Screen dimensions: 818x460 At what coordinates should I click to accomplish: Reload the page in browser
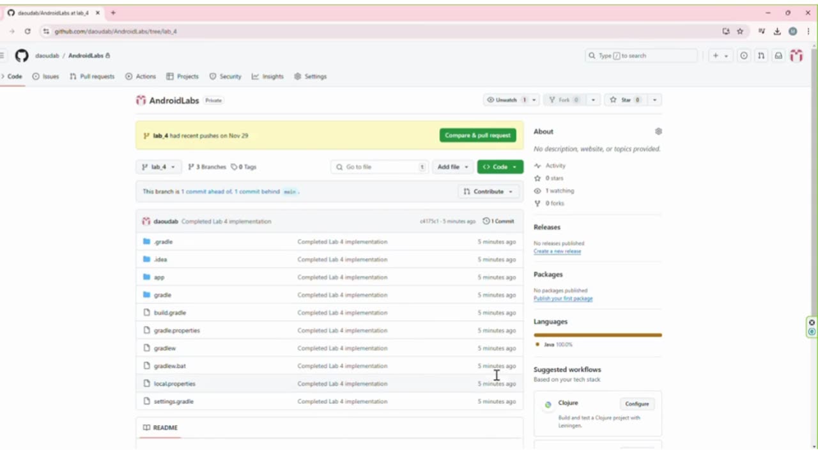point(27,31)
